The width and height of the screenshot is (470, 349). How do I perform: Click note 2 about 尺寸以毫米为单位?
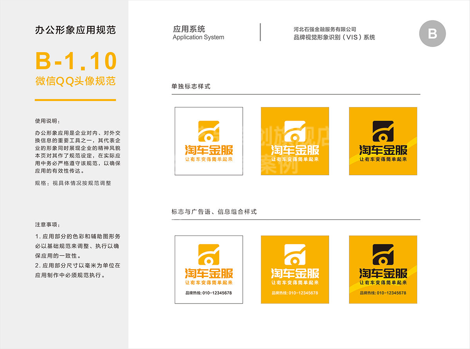(78, 270)
